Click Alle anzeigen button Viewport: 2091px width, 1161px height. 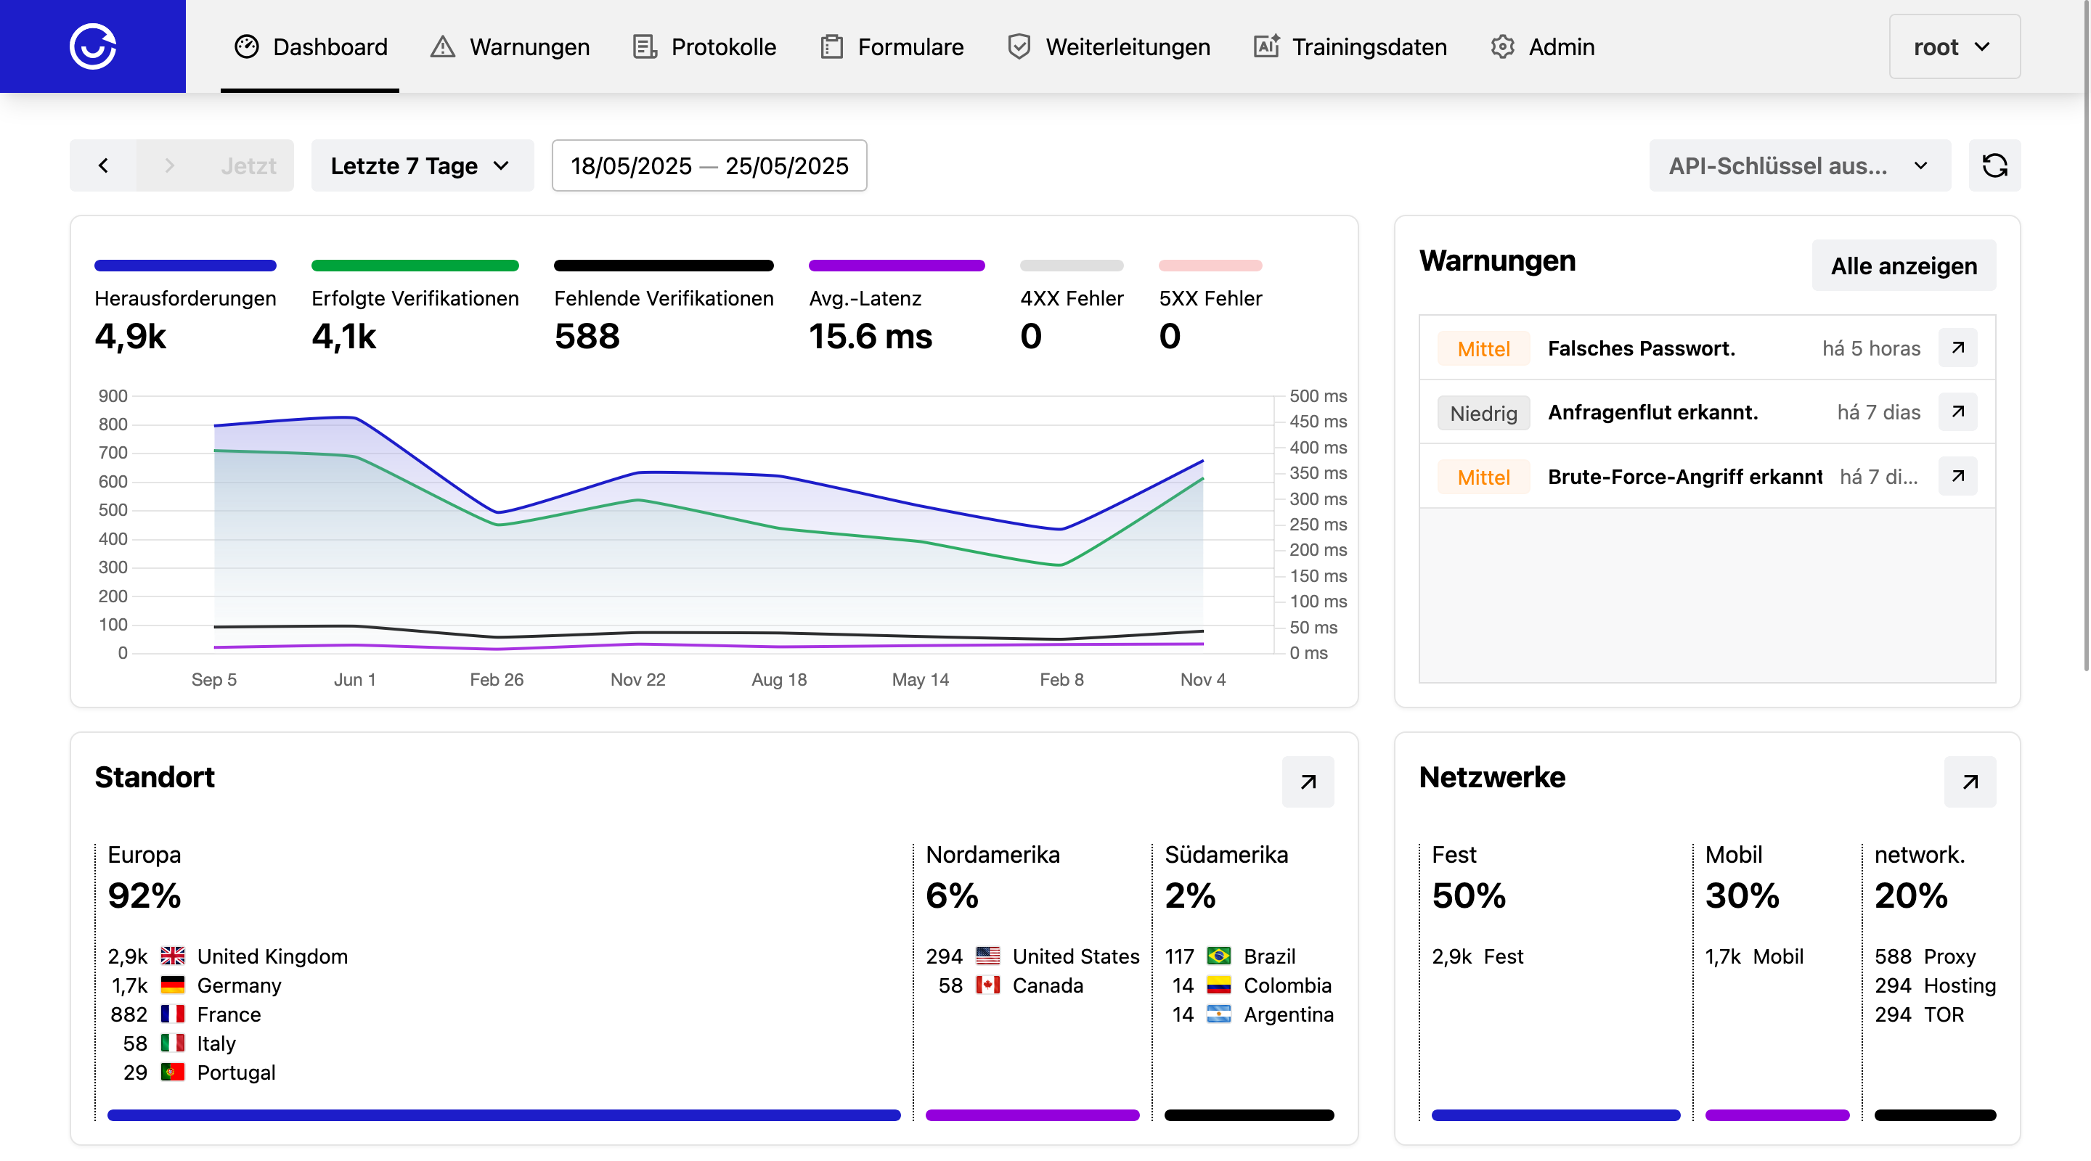point(1904,266)
